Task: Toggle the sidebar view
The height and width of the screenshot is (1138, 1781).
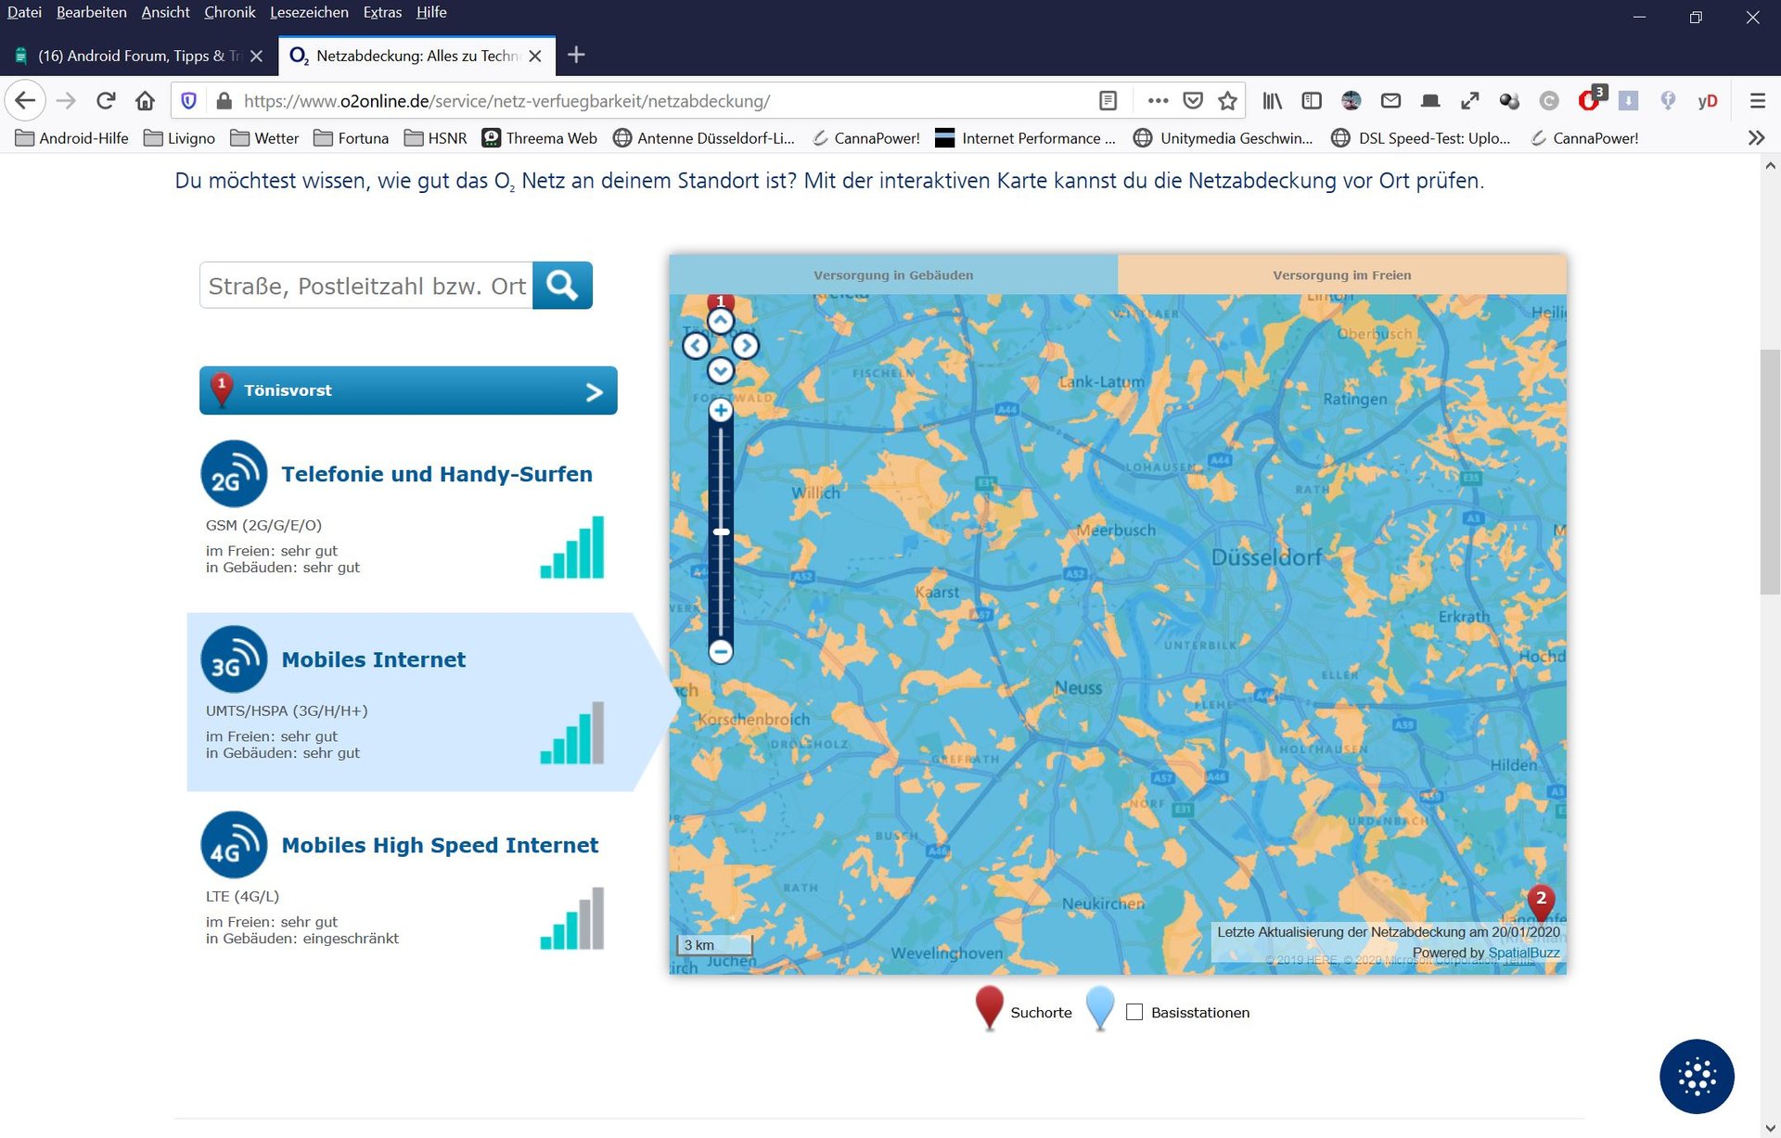Action: pyautogui.click(x=1312, y=100)
